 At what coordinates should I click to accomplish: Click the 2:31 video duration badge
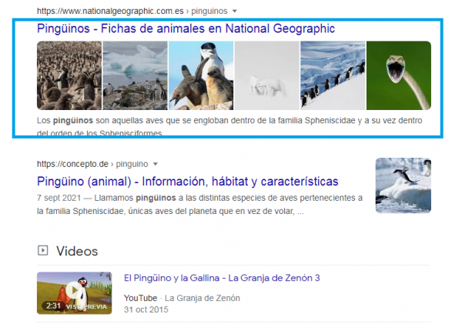point(53,306)
